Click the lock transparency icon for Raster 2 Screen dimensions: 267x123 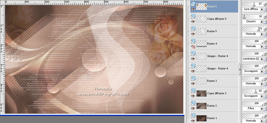pos(266,109)
